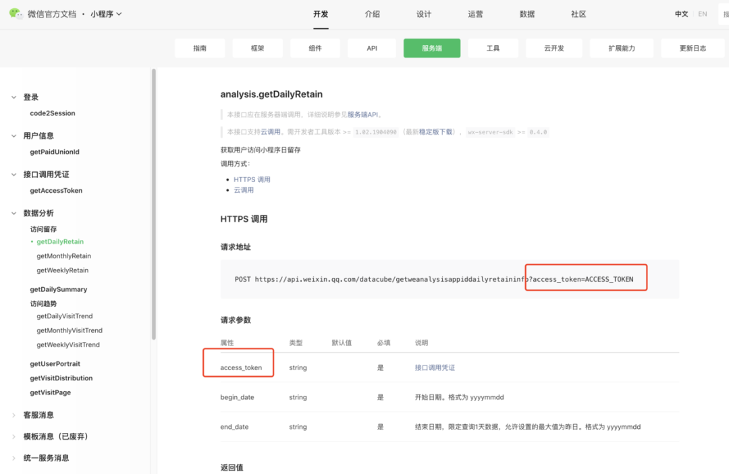Open the 扩展能力 sub-navigation button
729x474 pixels.
[x=622, y=49]
